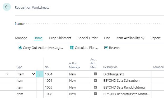Click the Calculate Plan icon
The height and width of the screenshot is (98, 164).
click(72, 48)
